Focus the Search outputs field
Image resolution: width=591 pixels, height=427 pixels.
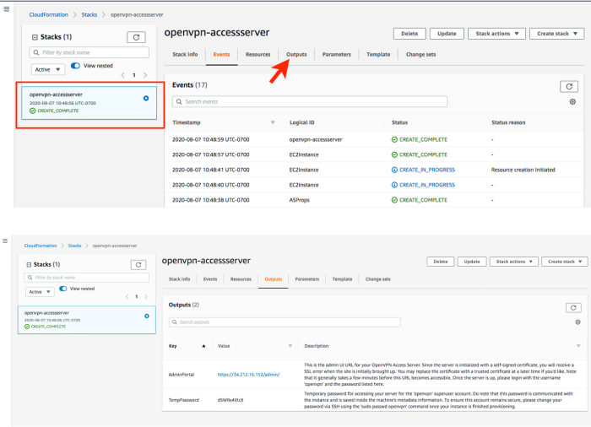coord(285,322)
